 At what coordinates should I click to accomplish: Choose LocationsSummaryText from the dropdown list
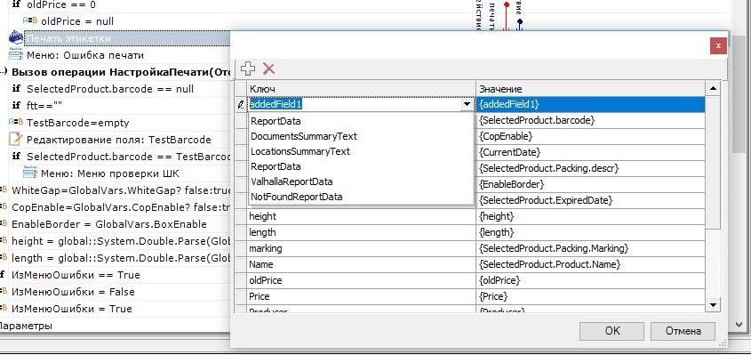(300, 151)
